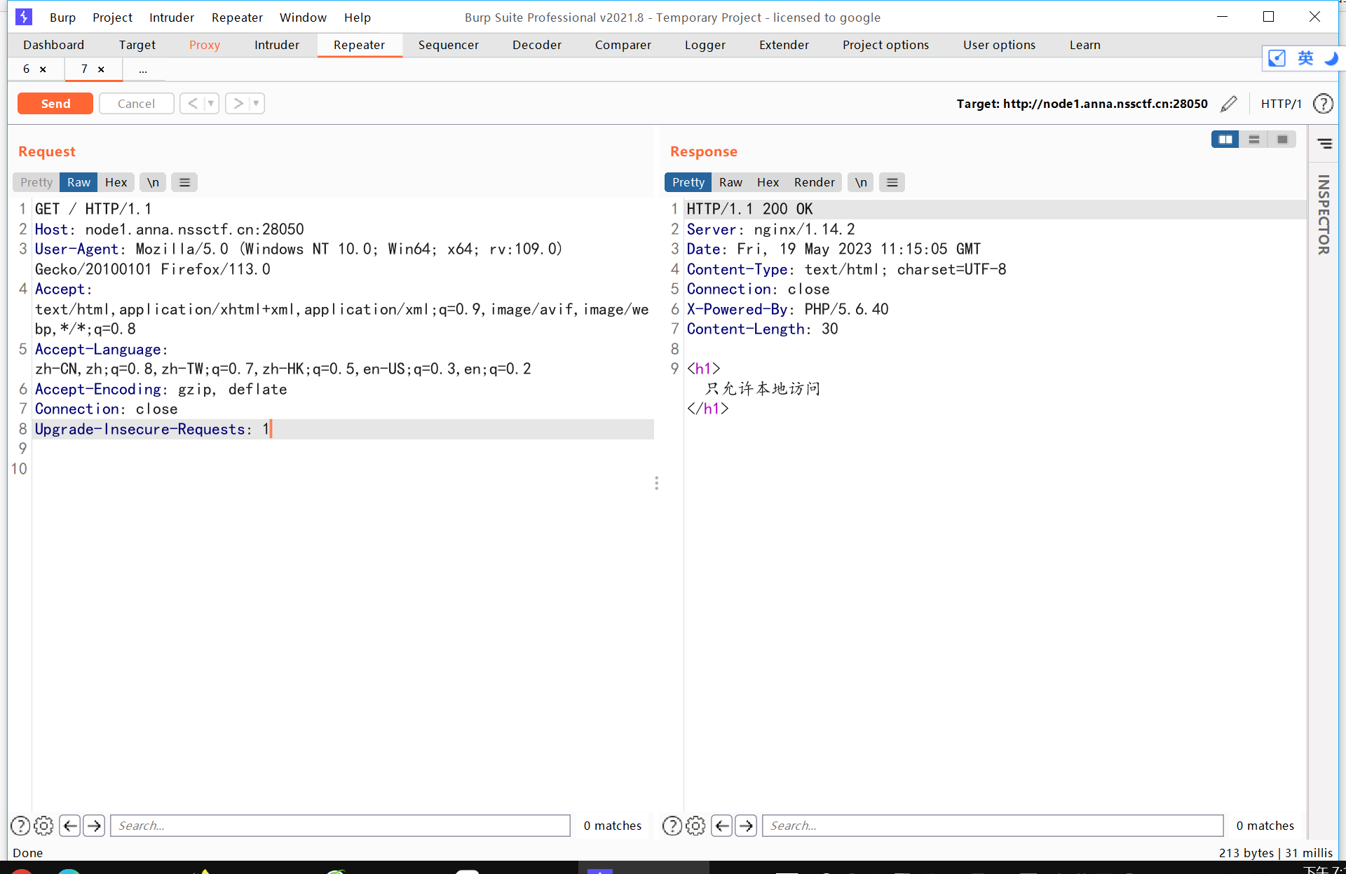The image size is (1346, 874).
Task: Switch to combined single-panel view icon
Action: [x=1282, y=139]
